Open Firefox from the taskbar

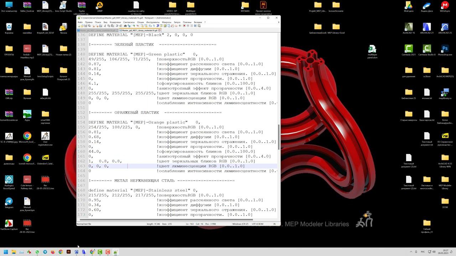tap(53, 252)
